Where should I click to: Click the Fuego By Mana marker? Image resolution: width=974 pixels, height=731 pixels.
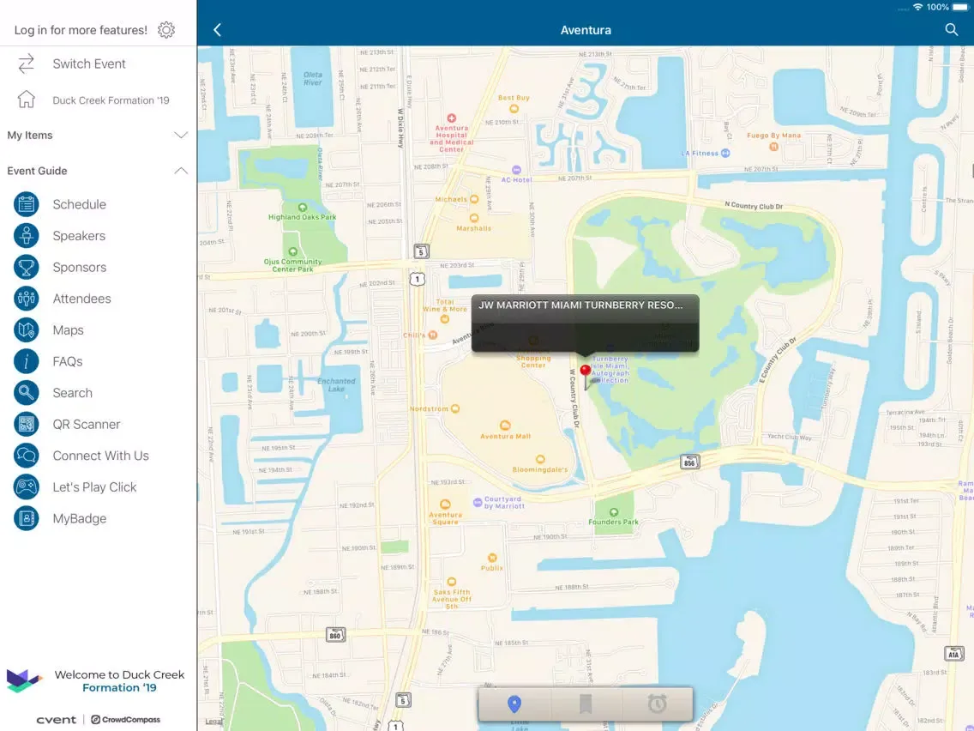[773, 147]
